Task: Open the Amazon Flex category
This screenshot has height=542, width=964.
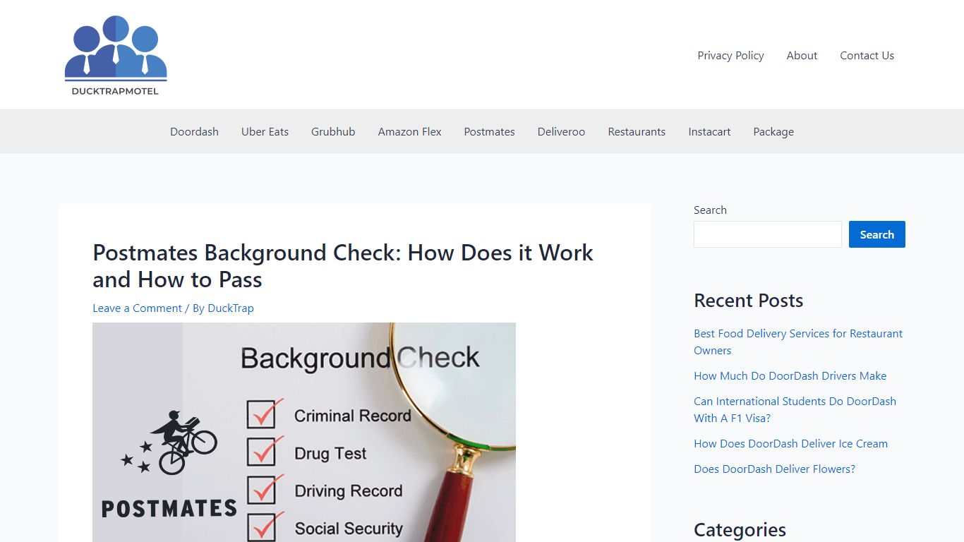Action: [x=409, y=132]
